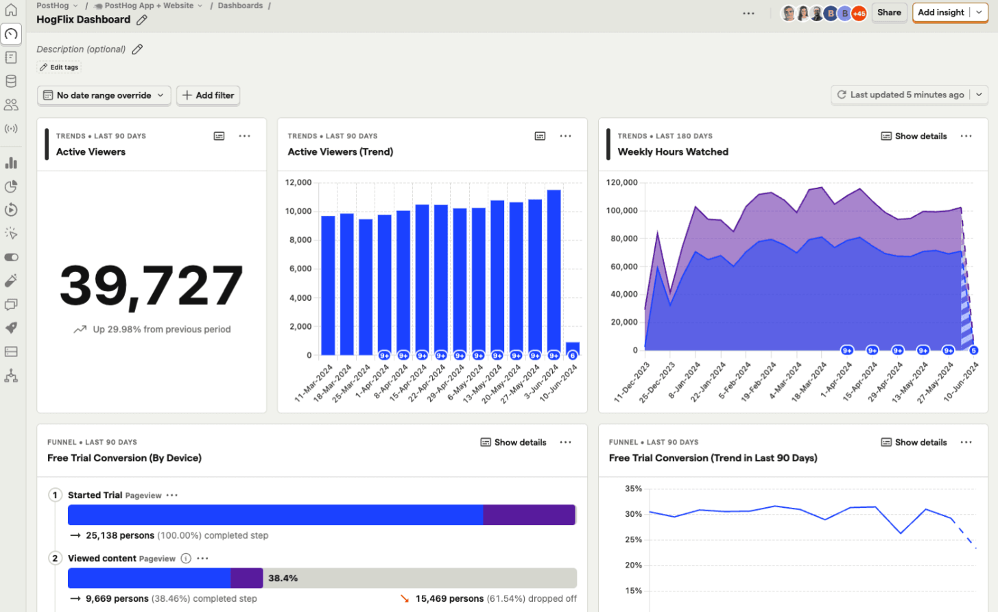998x612 pixels.
Task: Open People and groups icon
Action: coord(11,105)
